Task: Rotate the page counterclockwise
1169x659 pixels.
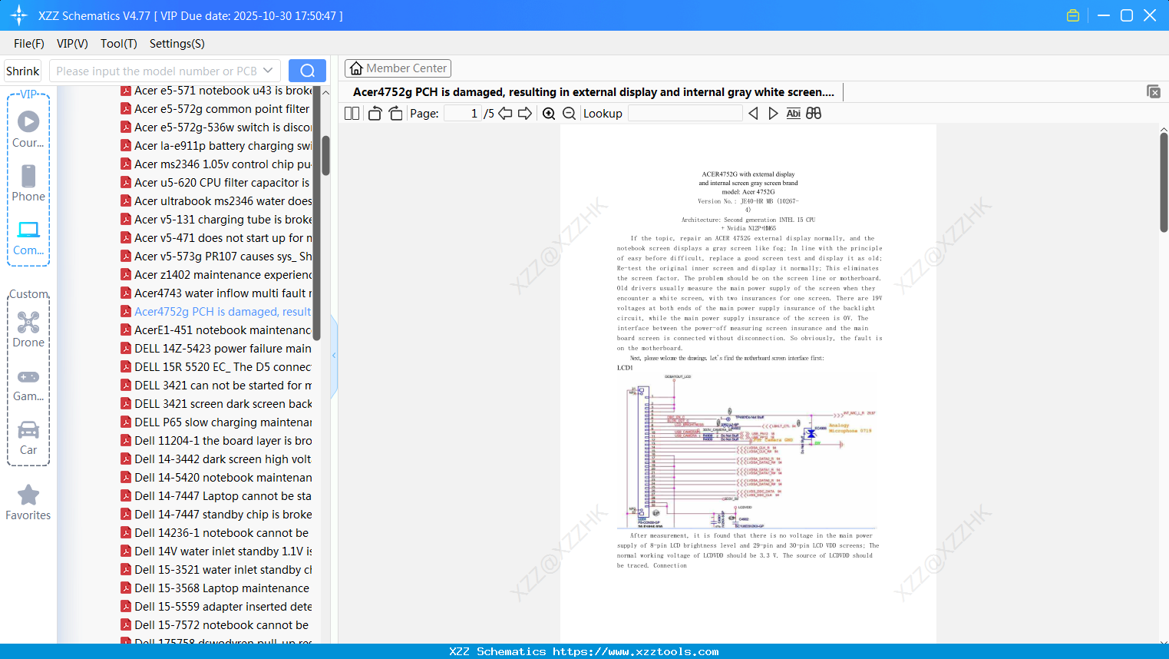Action: pyautogui.click(x=375, y=114)
